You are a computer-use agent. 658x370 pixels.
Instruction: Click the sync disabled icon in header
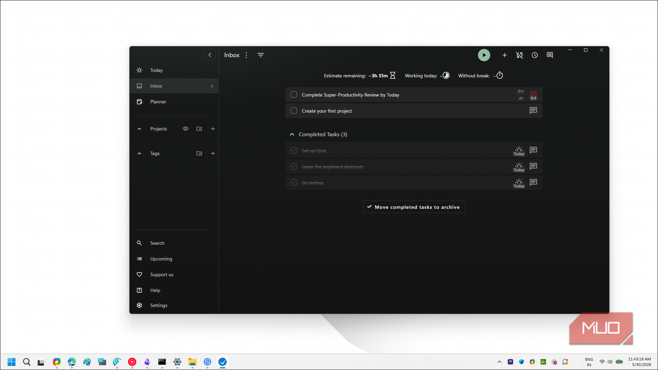point(520,55)
